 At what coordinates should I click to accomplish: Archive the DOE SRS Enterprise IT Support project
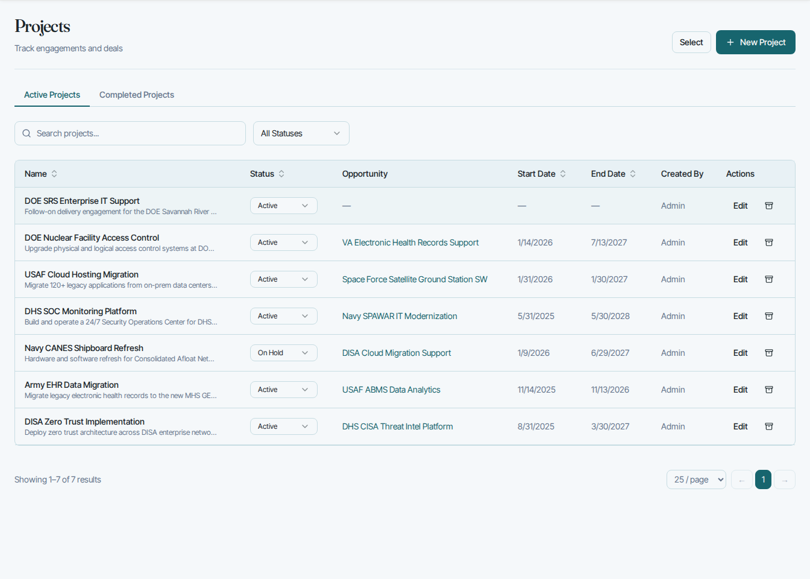(x=769, y=206)
